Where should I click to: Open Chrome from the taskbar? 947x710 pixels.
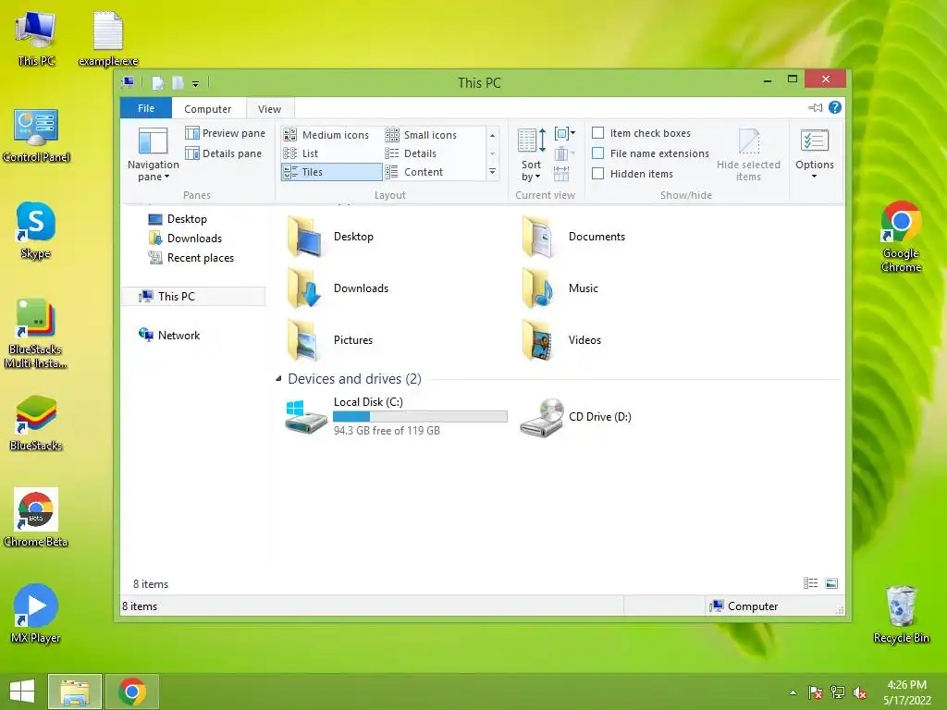click(132, 692)
